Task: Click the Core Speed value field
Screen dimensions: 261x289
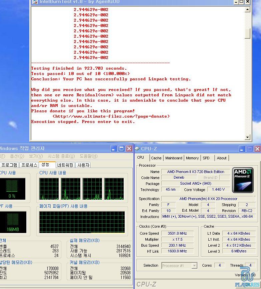Action: pos(177,234)
